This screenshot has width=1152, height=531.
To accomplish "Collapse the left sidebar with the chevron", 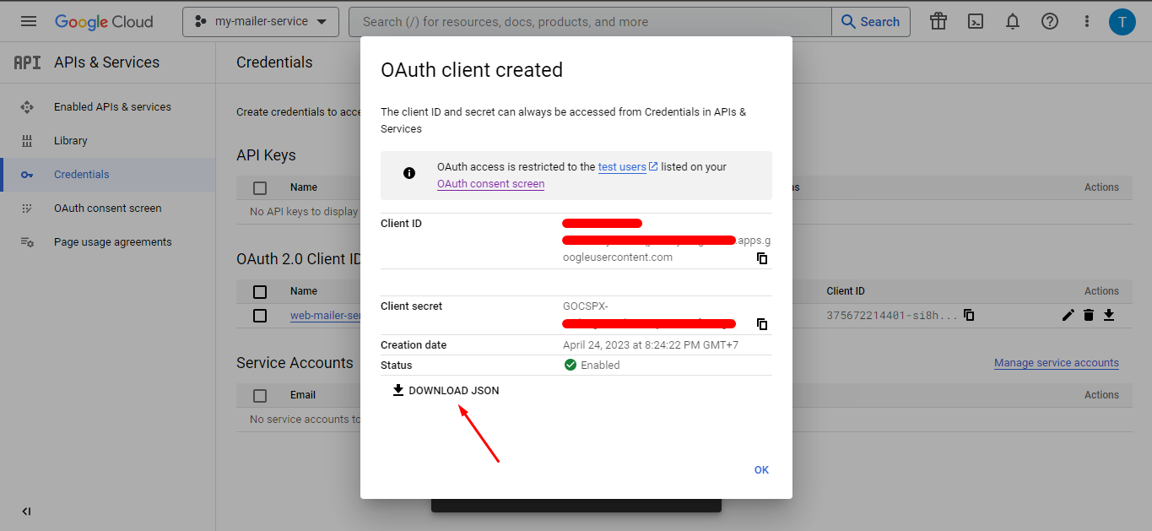I will coord(25,511).
